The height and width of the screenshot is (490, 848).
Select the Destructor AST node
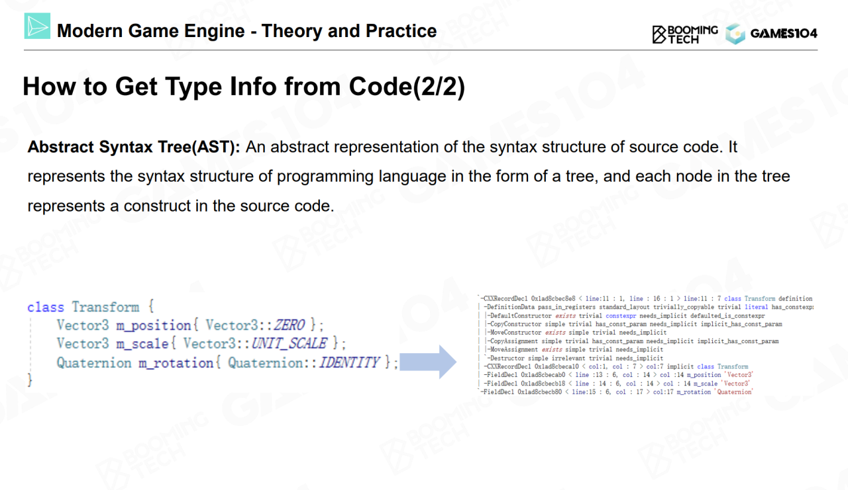click(574, 358)
